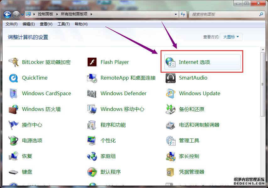Open the 查看方式 大图标 dropdown
The image size is (268, 188).
(x=231, y=37)
